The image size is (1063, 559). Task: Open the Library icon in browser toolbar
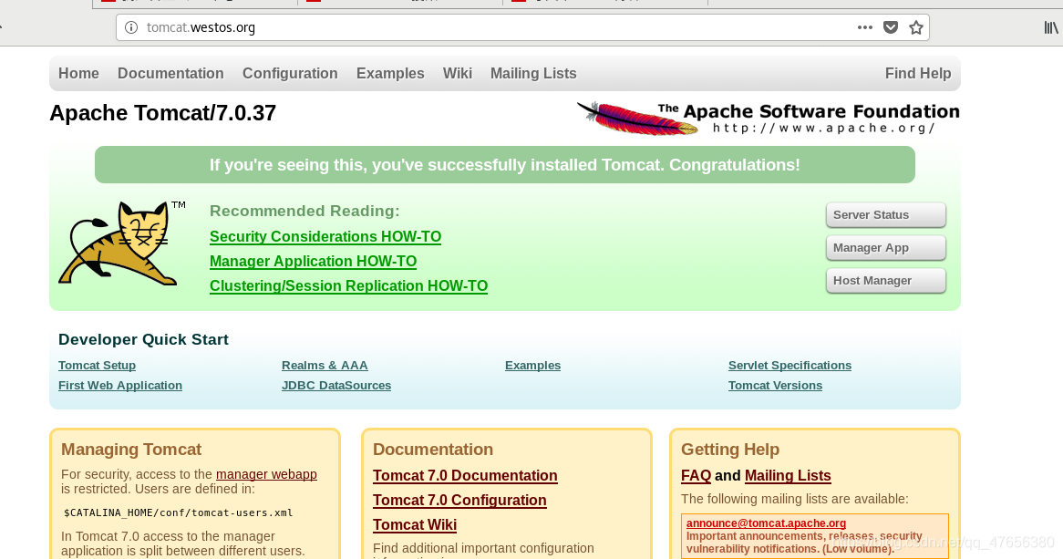tap(1051, 27)
